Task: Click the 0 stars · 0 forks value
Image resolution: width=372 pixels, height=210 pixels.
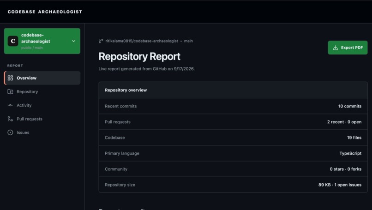Action: [x=346, y=169]
